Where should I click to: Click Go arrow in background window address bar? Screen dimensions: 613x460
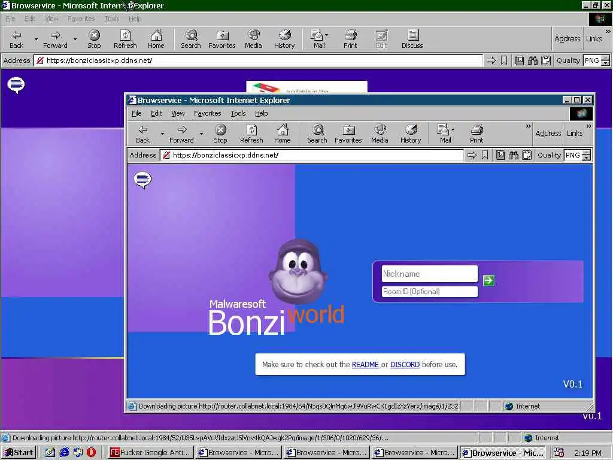491,60
